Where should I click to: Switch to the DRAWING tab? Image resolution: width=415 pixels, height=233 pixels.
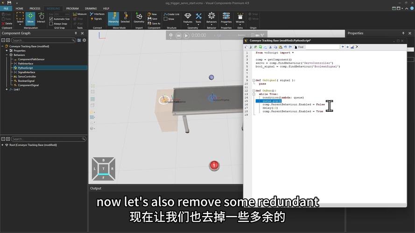91,8
